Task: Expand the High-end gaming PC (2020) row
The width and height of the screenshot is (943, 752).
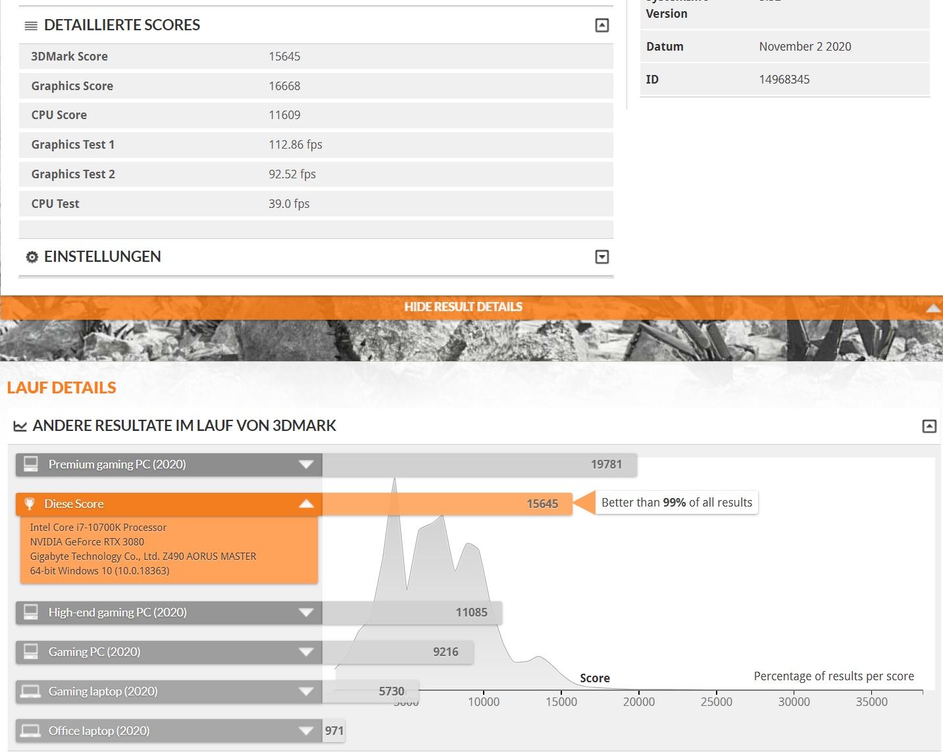Action: tap(306, 613)
